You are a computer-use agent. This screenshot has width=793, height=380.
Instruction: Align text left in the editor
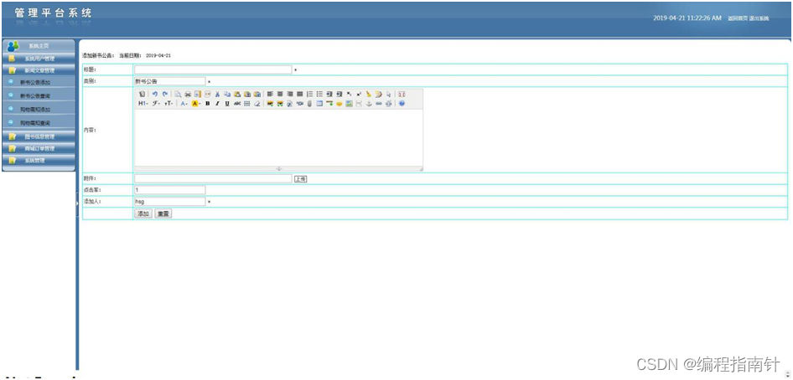(270, 94)
